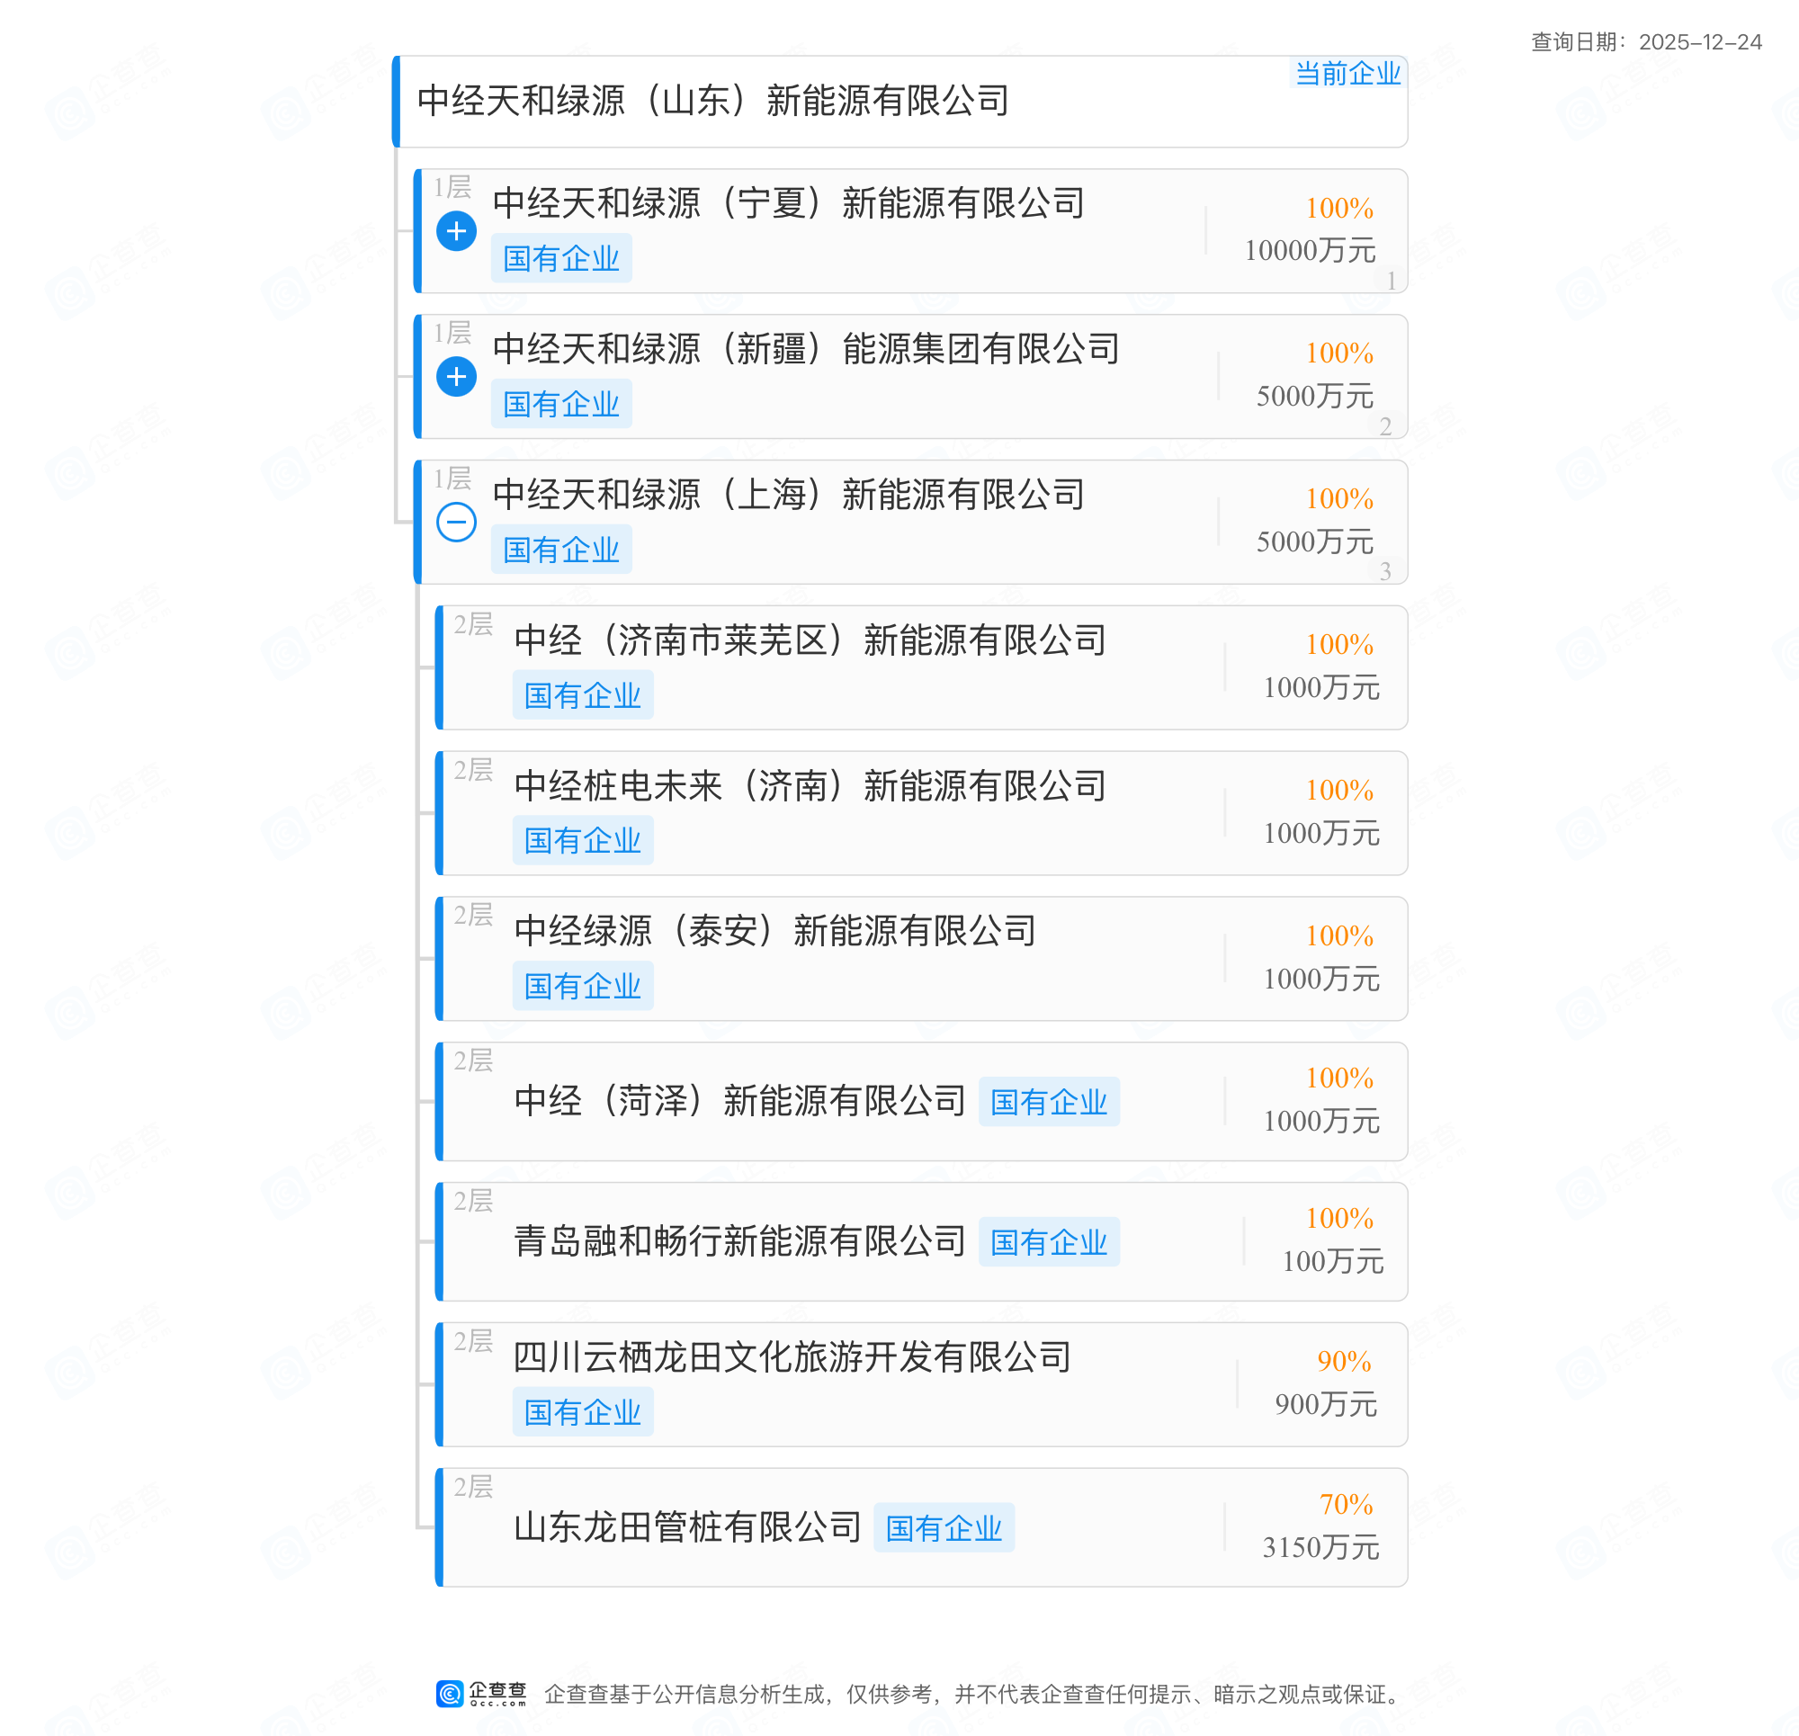Open 中经天和绿源（山东）新能源有限公司 root company
The image size is (1799, 1736).
(x=713, y=101)
